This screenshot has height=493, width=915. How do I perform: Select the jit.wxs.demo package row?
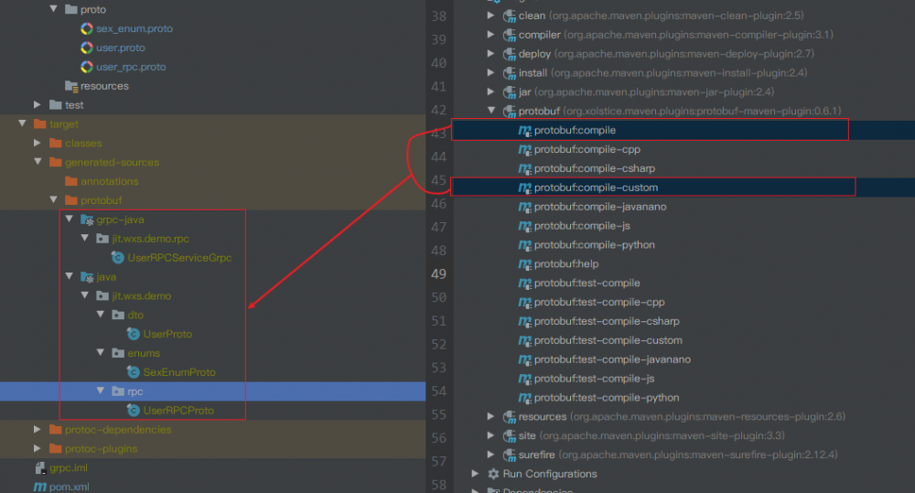point(213,295)
